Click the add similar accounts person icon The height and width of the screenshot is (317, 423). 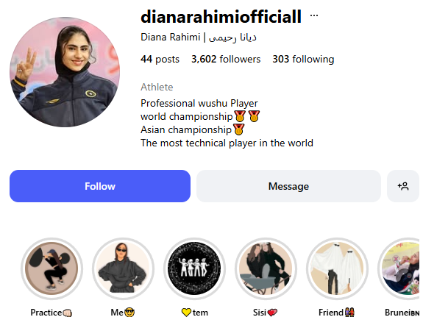tap(402, 186)
